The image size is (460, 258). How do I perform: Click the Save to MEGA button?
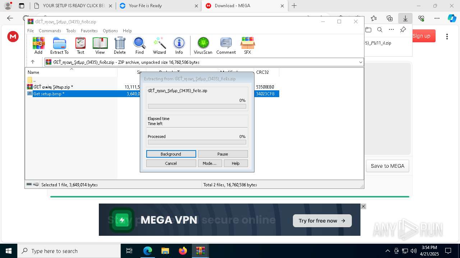tap(387, 166)
